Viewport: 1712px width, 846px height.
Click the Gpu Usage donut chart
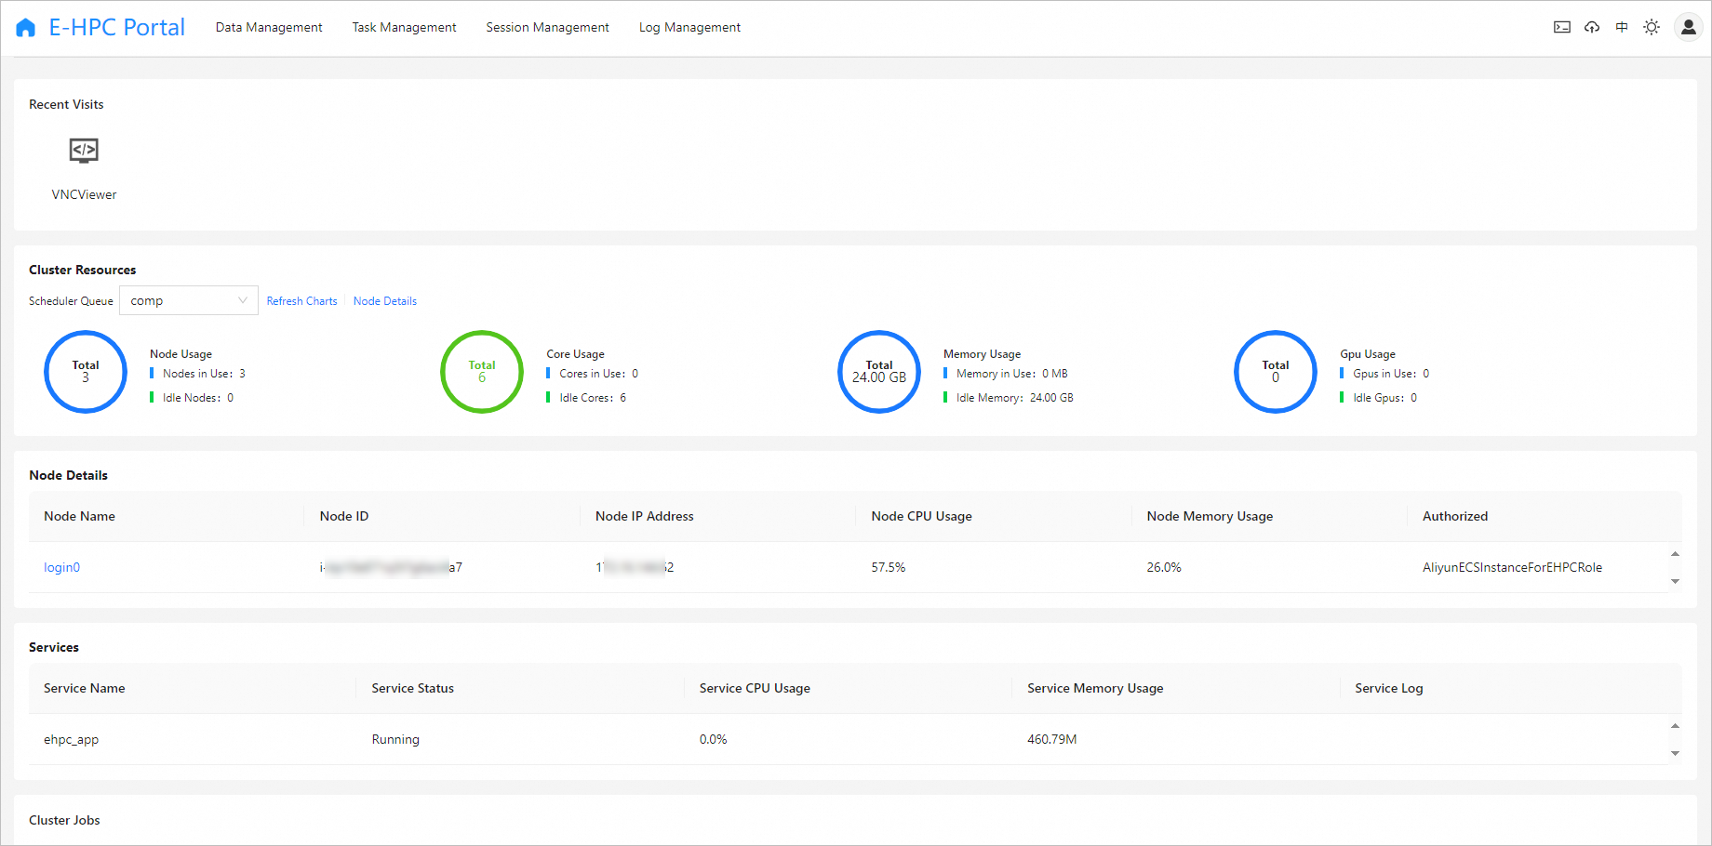(1276, 372)
